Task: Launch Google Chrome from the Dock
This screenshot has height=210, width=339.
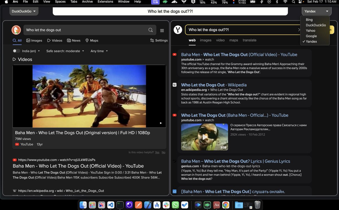Action: [x=226, y=205]
